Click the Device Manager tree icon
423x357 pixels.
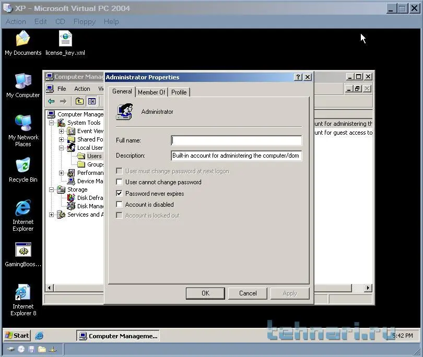click(x=71, y=181)
